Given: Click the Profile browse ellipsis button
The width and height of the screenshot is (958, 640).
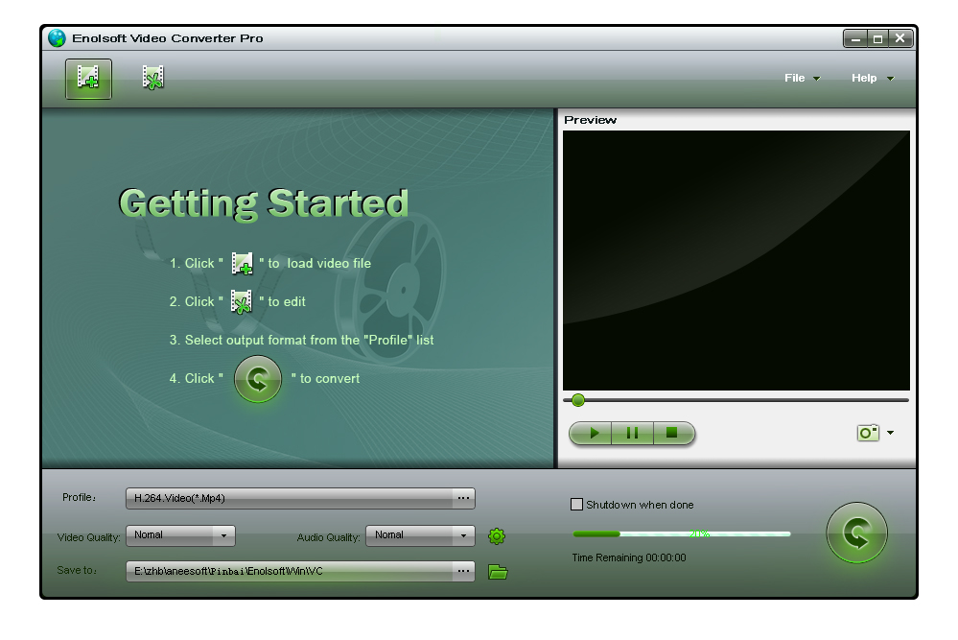Looking at the screenshot, I should click(x=464, y=498).
